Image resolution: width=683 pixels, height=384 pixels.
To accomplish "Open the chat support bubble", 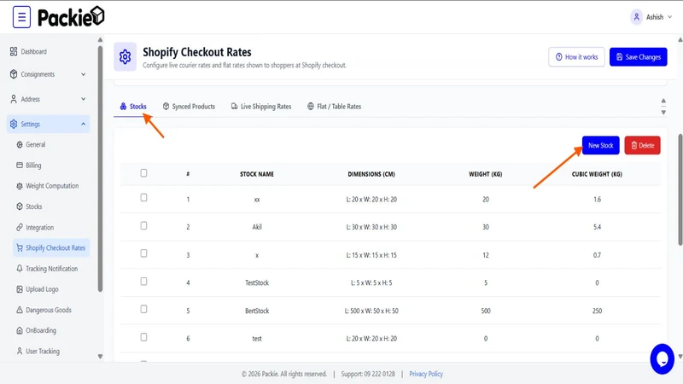I will coord(662,358).
